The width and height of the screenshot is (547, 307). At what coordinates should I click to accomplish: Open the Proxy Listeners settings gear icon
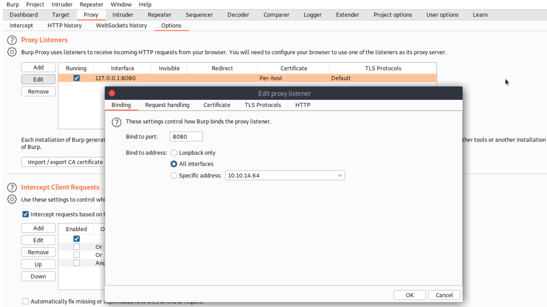point(12,52)
